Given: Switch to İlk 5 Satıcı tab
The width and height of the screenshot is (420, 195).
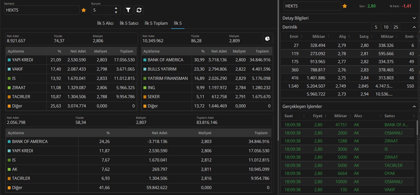Looking at the screenshot, I should tap(129, 23).
